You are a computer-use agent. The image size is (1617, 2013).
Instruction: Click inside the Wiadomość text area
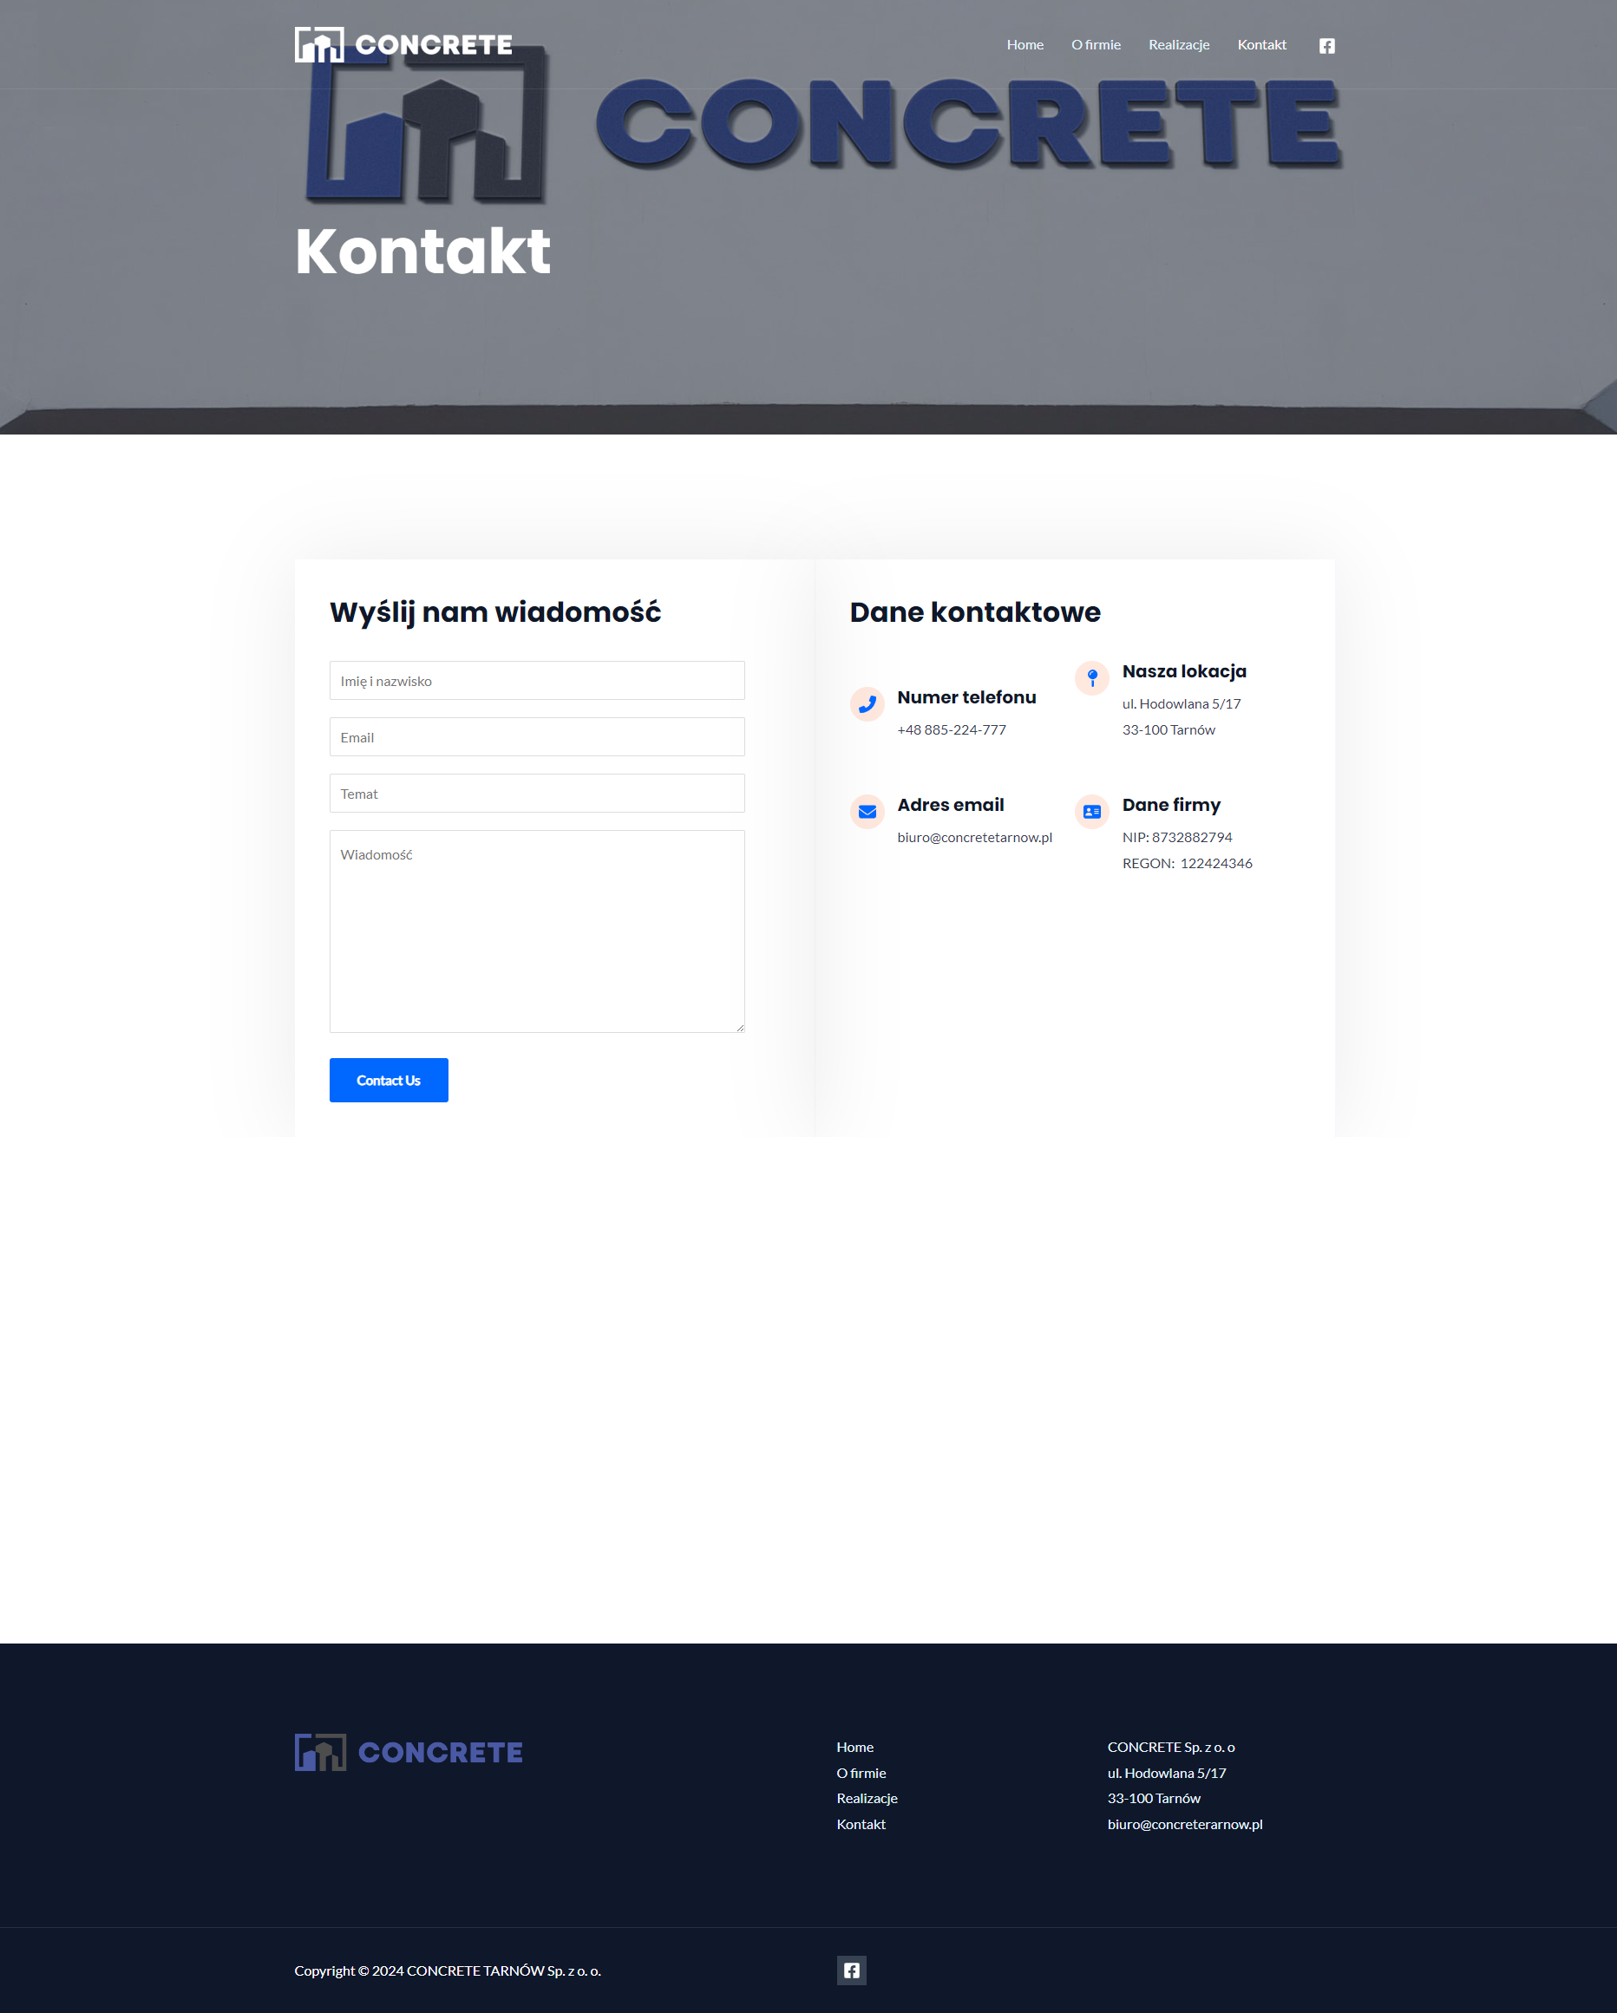coord(537,931)
